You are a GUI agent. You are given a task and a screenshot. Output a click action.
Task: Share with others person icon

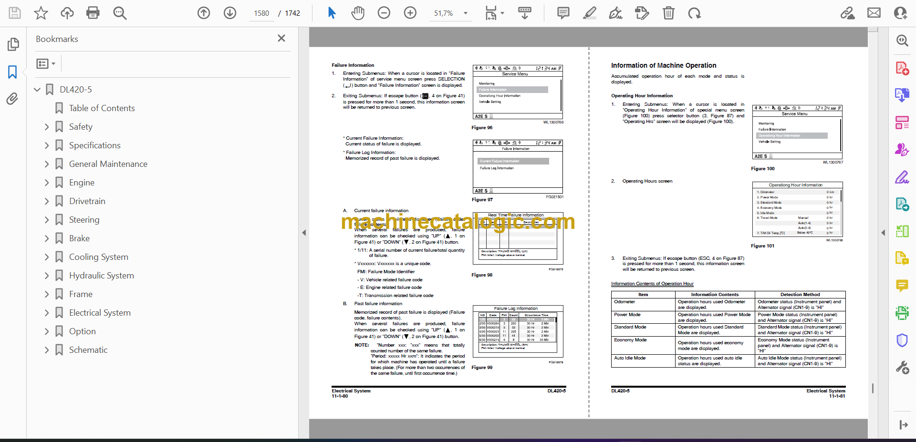[900, 13]
